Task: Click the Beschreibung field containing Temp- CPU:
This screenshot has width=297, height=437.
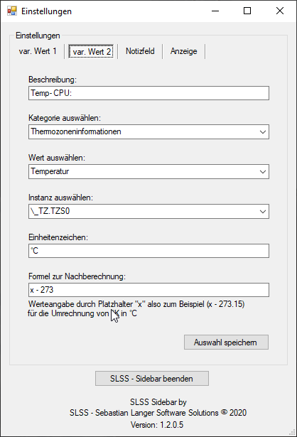Action: 148,93
